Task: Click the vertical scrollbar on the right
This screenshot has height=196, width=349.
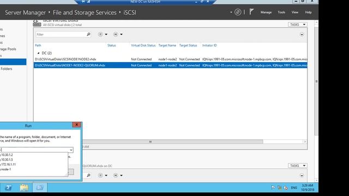Action: point(316,81)
